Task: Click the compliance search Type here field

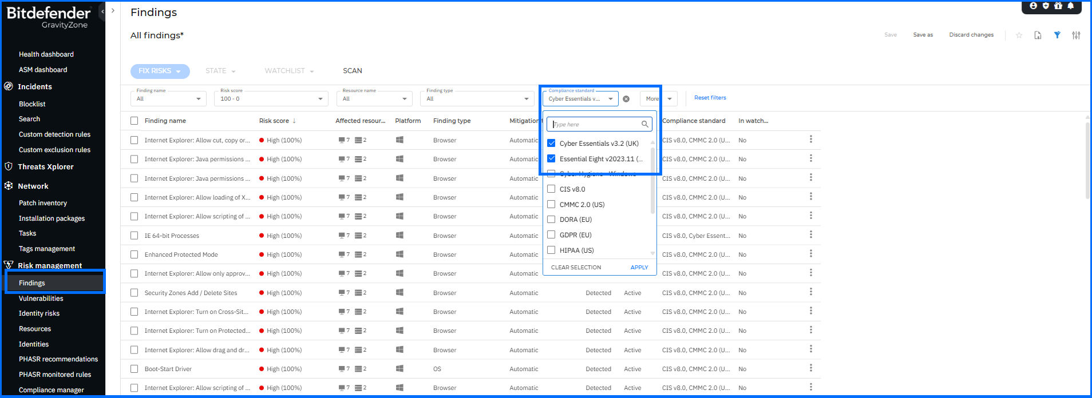Action: click(x=595, y=125)
